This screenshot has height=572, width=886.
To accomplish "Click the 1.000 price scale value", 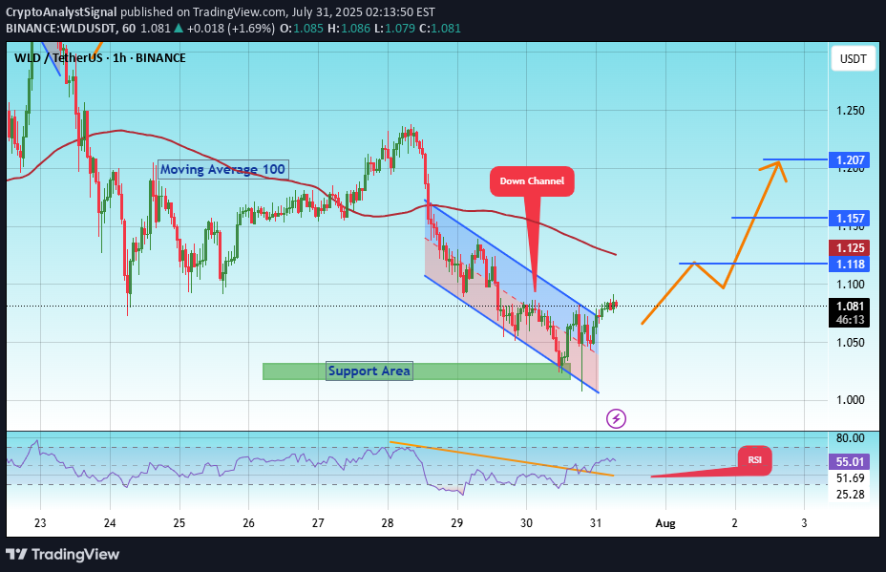I will pos(851,399).
